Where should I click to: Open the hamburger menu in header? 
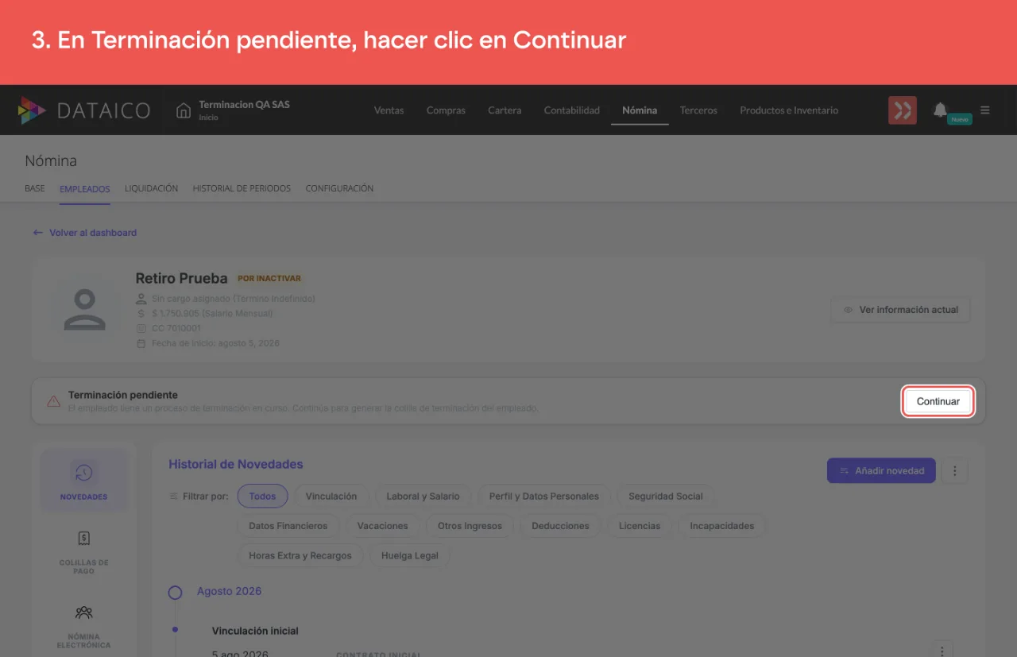[985, 110]
